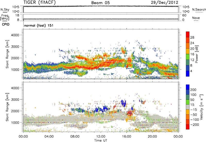
Task: Click the 'normal (fast) 151' text
Action: 39,25
